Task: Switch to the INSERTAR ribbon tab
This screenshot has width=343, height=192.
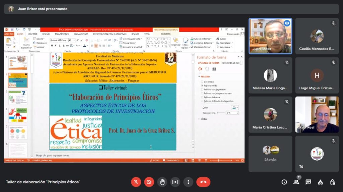Action: coord(33,34)
